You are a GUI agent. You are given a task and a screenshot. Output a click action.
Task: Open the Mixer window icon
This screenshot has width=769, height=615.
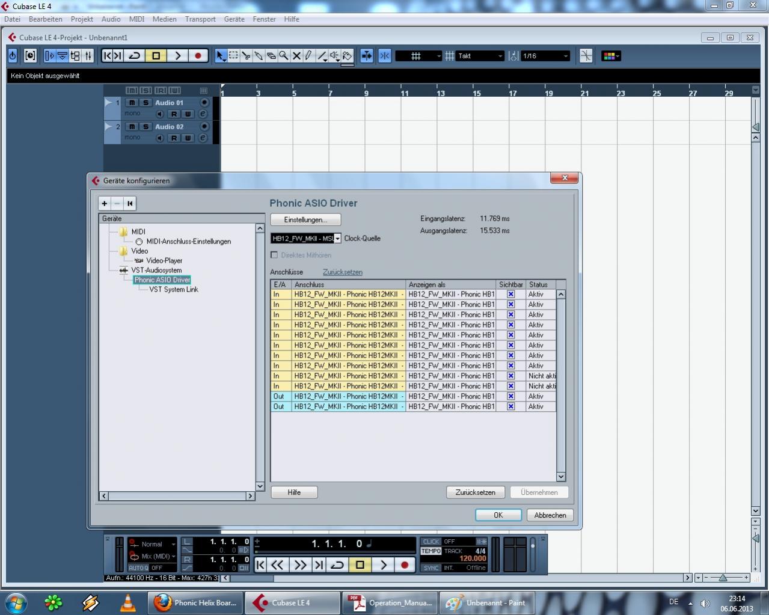pyautogui.click(x=88, y=56)
